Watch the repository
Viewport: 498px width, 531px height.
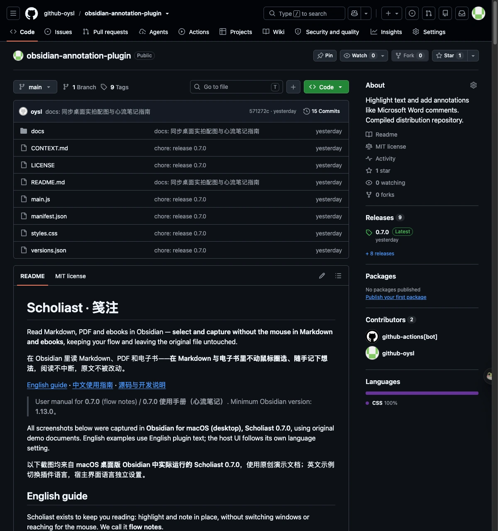359,56
